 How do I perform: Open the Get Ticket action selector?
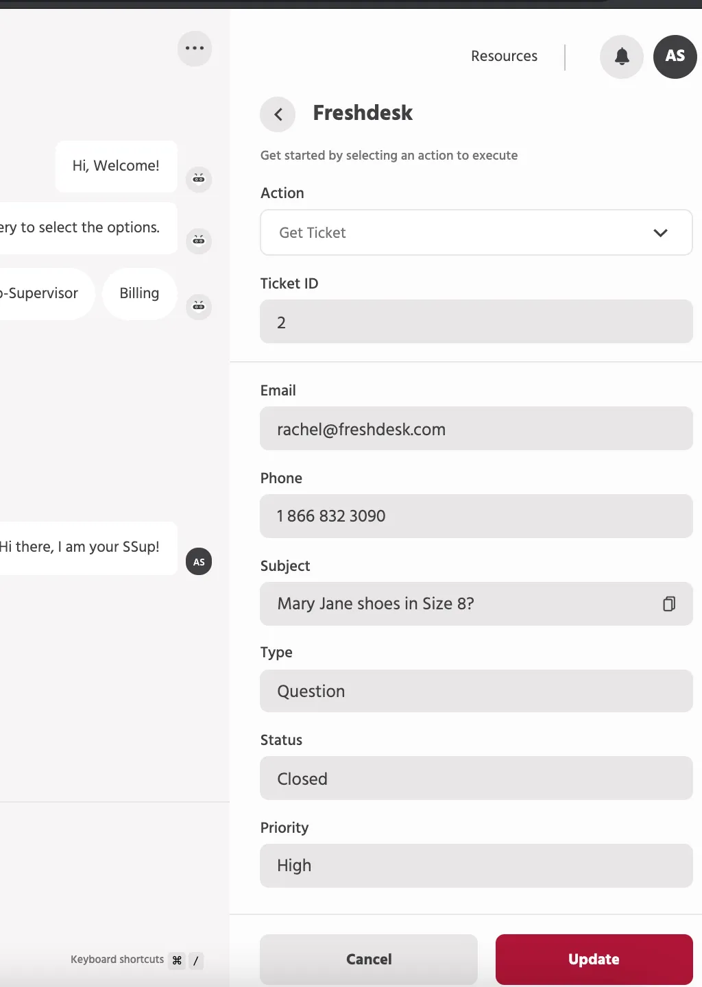476,232
